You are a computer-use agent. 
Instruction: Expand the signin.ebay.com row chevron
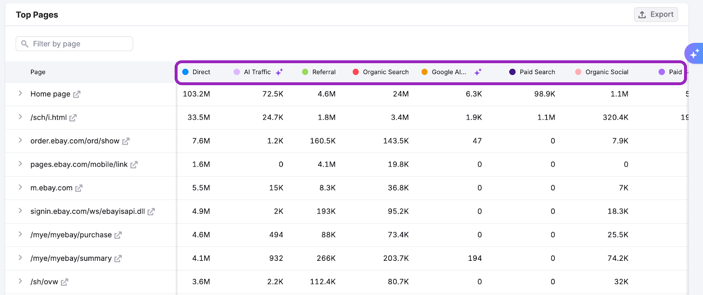(x=20, y=211)
